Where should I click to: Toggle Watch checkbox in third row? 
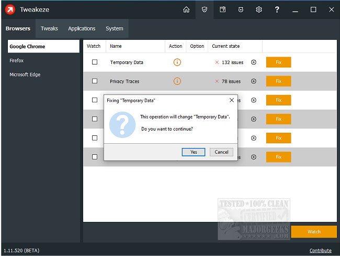coord(95,100)
